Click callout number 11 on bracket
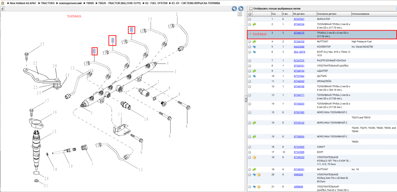Image resolution: width=397 pixels, height=192 pixels. click(x=121, y=114)
